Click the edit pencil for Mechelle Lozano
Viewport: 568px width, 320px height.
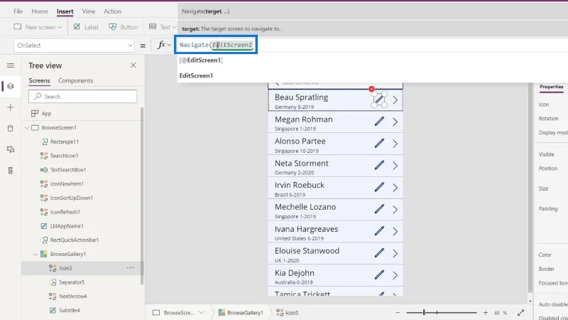click(379, 209)
